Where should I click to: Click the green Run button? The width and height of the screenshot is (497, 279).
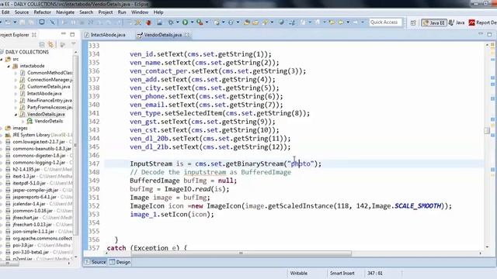(185, 22)
